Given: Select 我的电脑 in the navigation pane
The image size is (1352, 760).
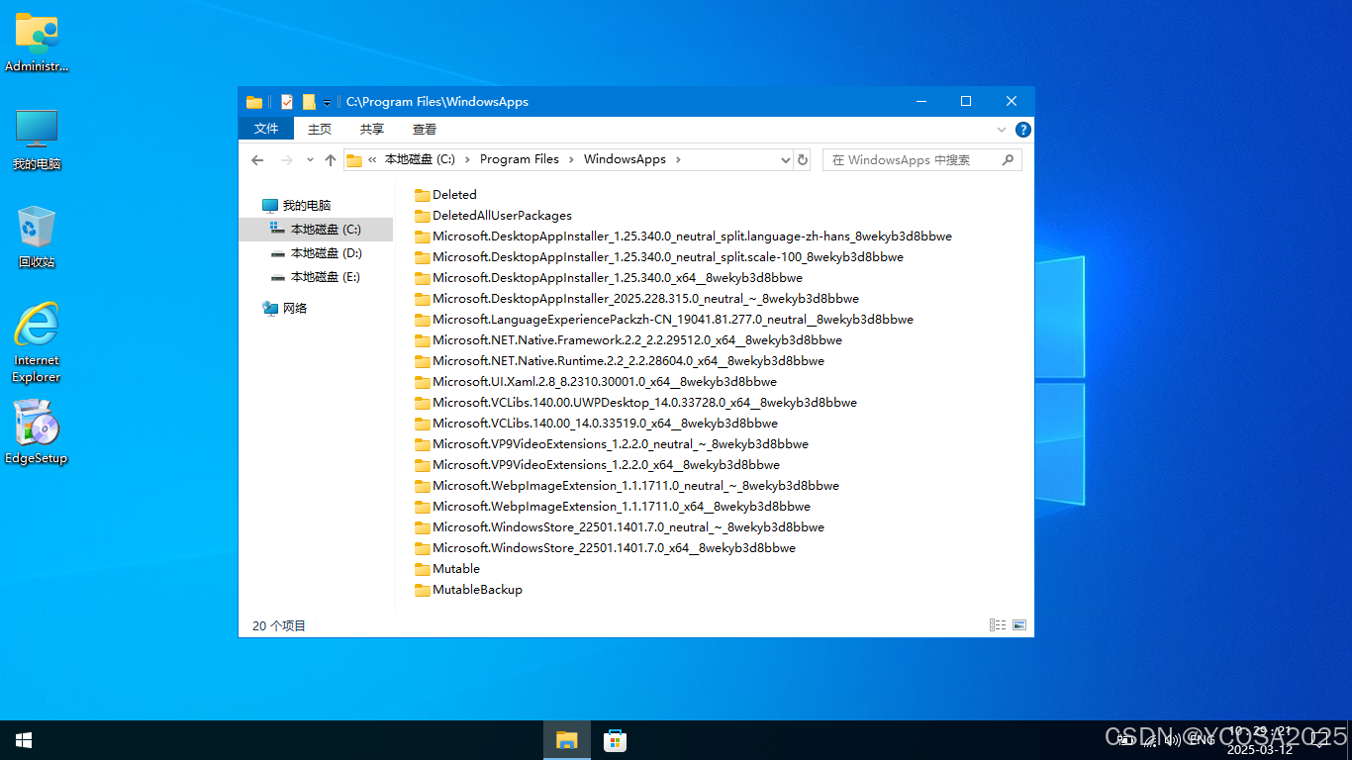Looking at the screenshot, I should [x=307, y=206].
